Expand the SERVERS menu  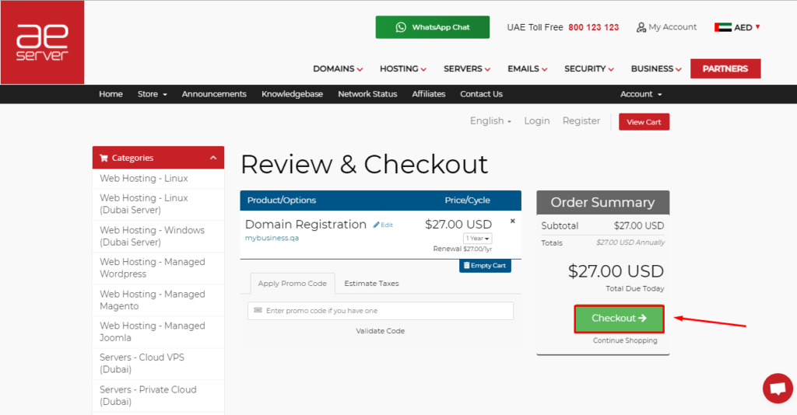[467, 68]
